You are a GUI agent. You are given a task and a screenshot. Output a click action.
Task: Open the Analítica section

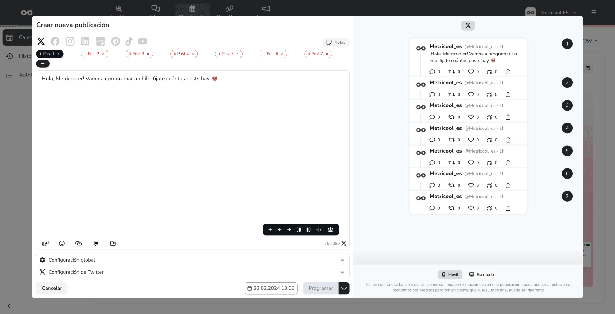click(118, 9)
